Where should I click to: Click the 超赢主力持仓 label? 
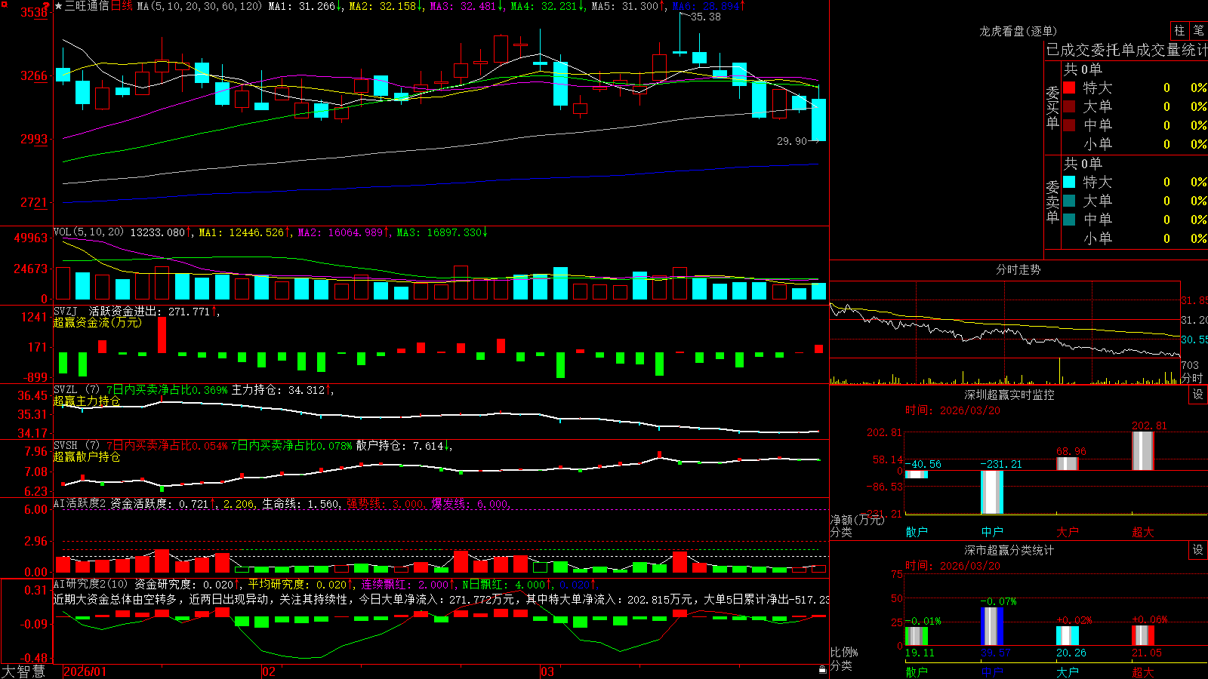[x=87, y=401]
